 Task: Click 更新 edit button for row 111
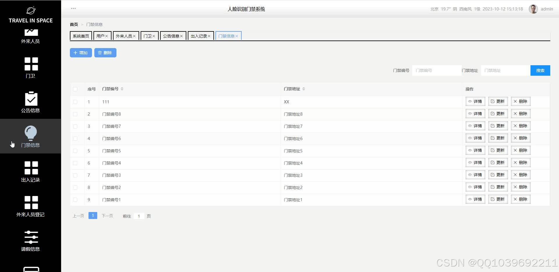[498, 101]
